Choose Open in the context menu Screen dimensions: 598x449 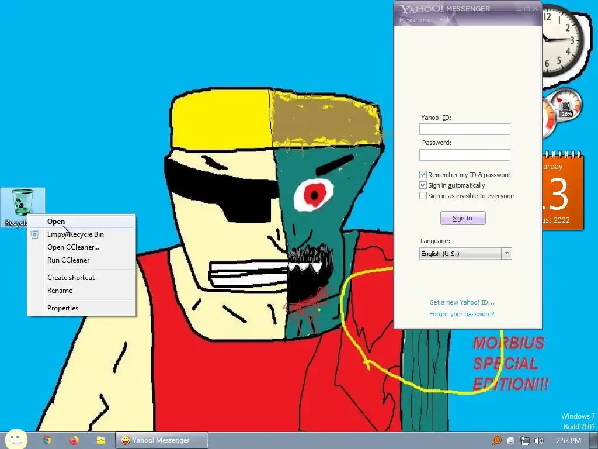pos(82,222)
